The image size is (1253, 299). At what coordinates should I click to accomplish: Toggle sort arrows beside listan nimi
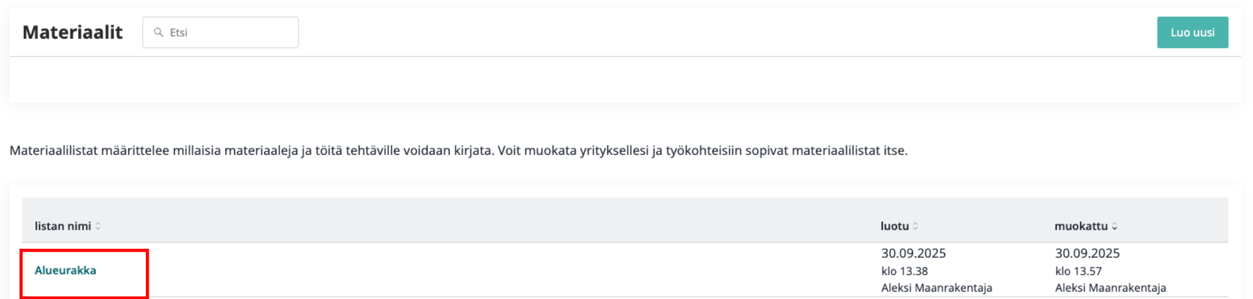pyautogui.click(x=98, y=226)
